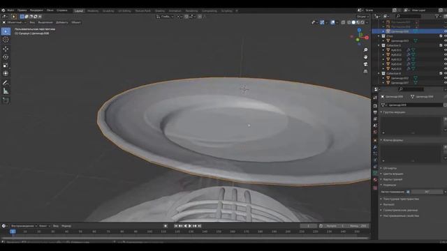Open the Modifiers wrench properties tab
The image size is (447, 251).
[x=375, y=147]
